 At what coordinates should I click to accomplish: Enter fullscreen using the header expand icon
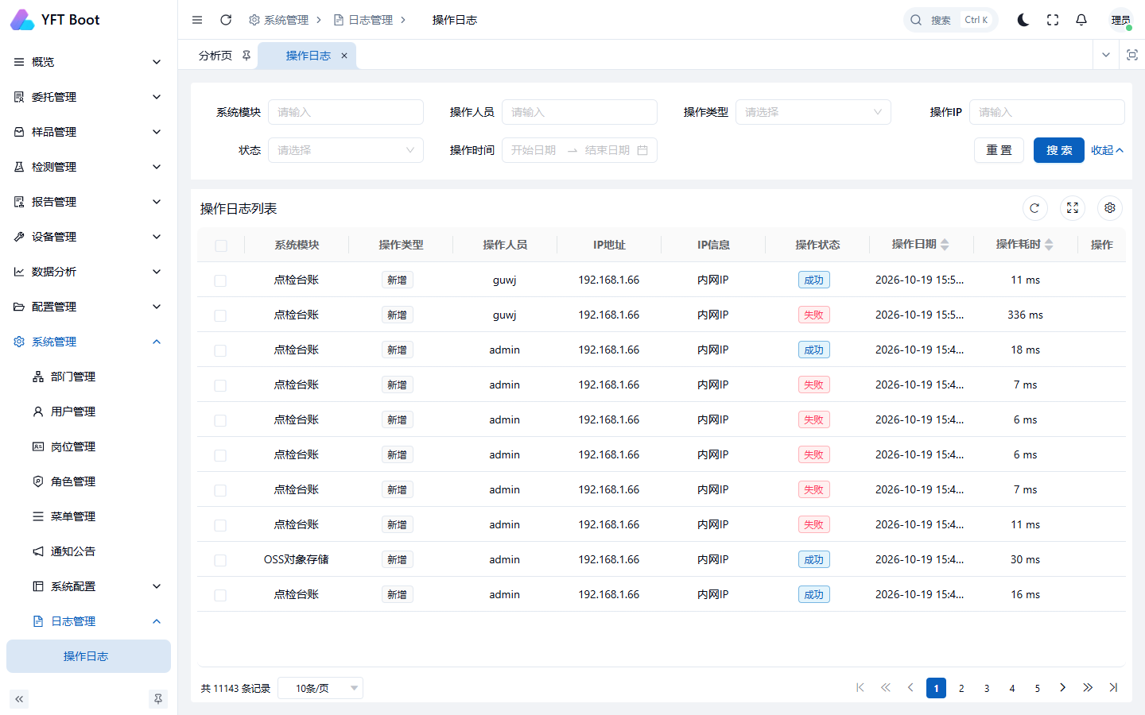click(1053, 20)
